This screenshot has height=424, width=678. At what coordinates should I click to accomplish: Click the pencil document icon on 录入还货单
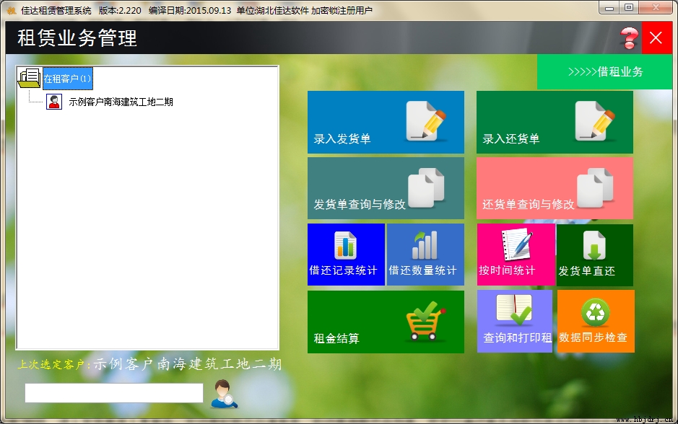tap(595, 121)
